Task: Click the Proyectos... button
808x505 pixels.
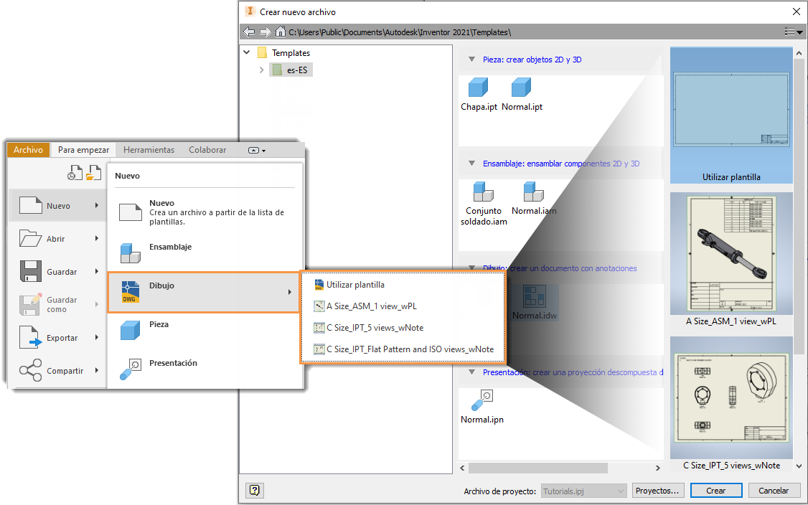Action: click(658, 491)
